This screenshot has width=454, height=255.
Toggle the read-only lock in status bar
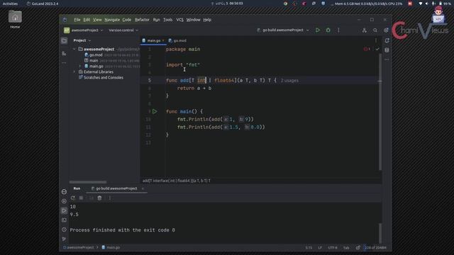(358, 248)
